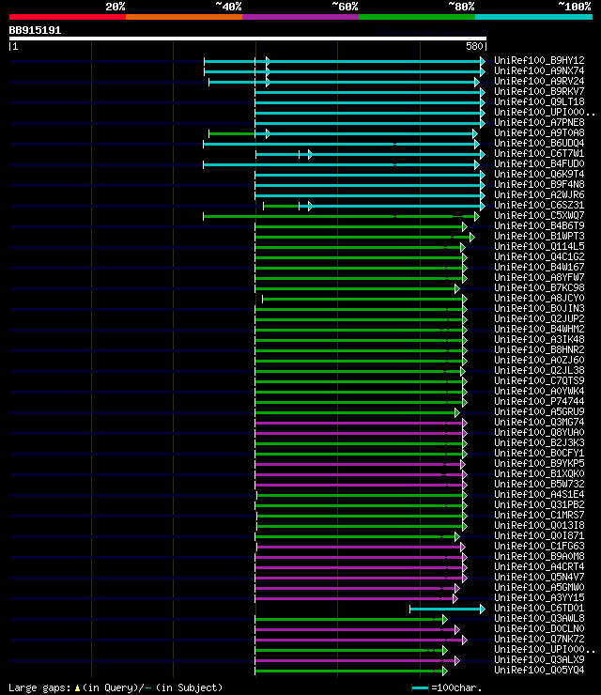The width and height of the screenshot is (601, 695).
Task: Select hit UniRef100_B4FUD0
Action: point(539,163)
